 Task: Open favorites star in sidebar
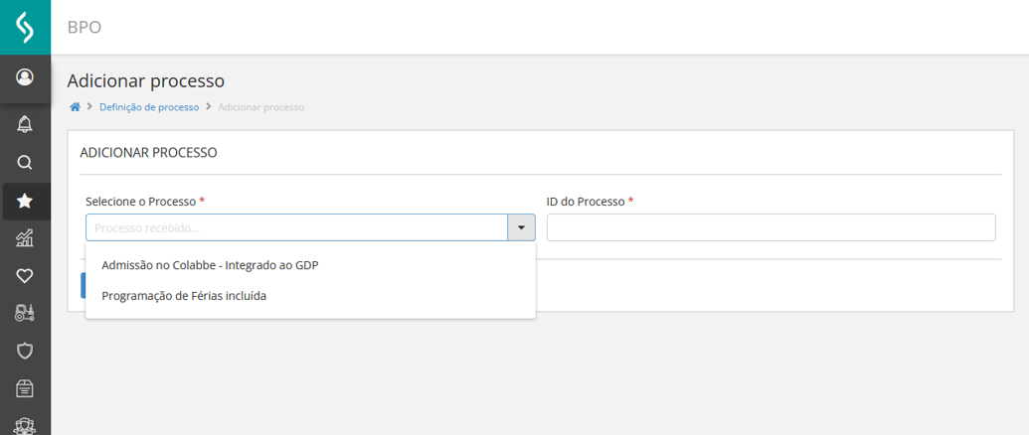click(x=25, y=201)
